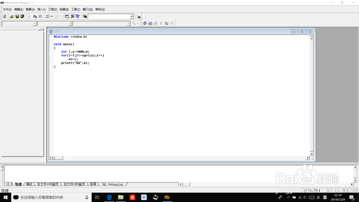Switch to 在文件1中查找 tab
This screenshot has height=202, width=359.
pyautogui.click(x=48, y=184)
